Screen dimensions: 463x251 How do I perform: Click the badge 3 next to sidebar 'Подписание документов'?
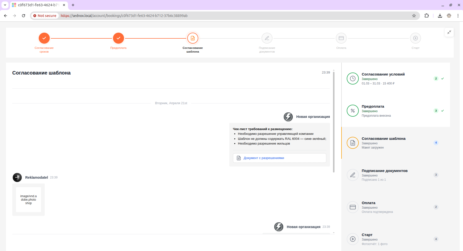tap(436, 175)
